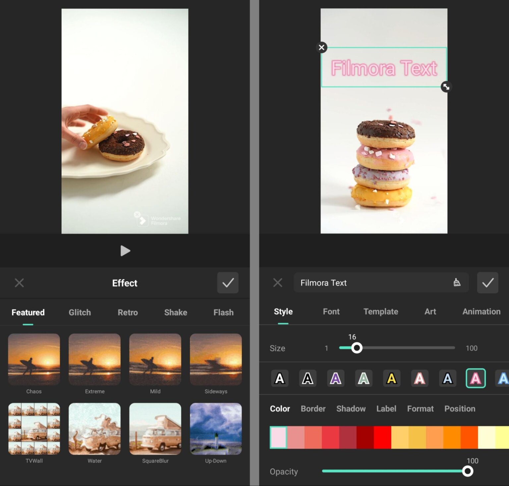Tap the resize handle on the text box
Viewport: 509px width, 486px height.
pos(446,87)
